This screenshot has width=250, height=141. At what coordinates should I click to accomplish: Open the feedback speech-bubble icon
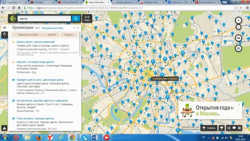coord(234,128)
